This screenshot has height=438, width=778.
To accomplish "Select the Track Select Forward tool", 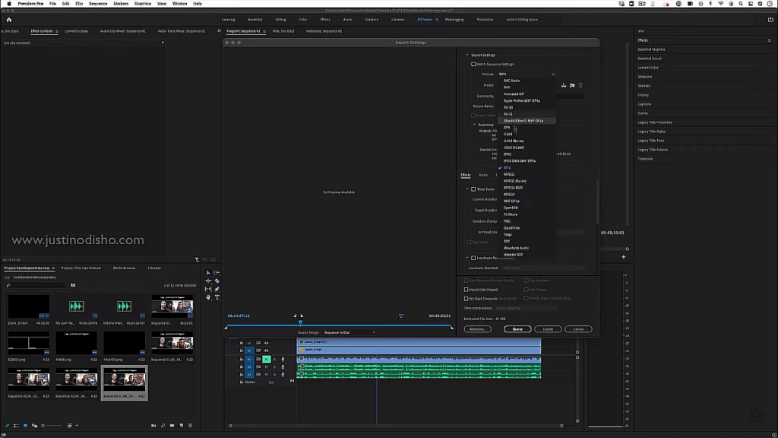I will pyautogui.click(x=217, y=273).
